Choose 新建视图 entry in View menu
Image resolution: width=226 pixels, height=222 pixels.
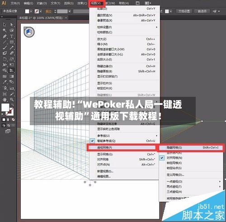pos(124,171)
